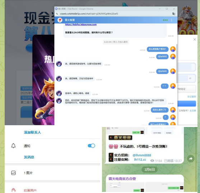Click the 雷火电竞 black banner in the post
This screenshot has height=193, width=200.
point(120,138)
